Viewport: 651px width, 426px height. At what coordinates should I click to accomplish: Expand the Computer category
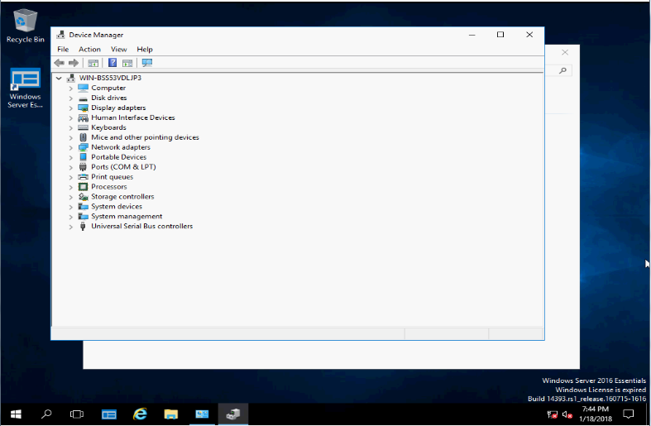coord(70,89)
